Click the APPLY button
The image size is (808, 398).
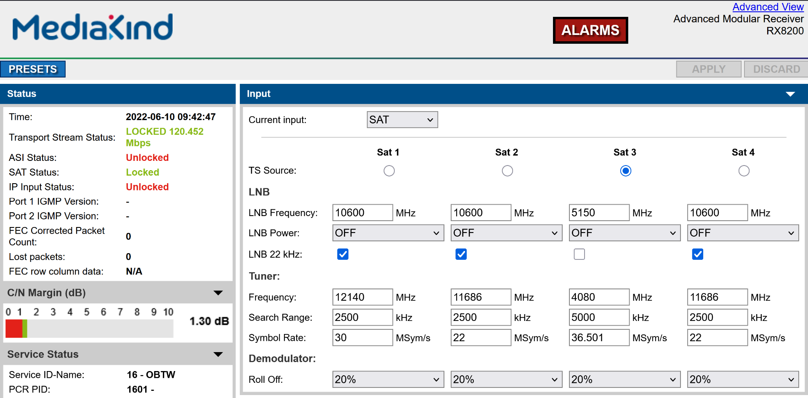pos(708,69)
